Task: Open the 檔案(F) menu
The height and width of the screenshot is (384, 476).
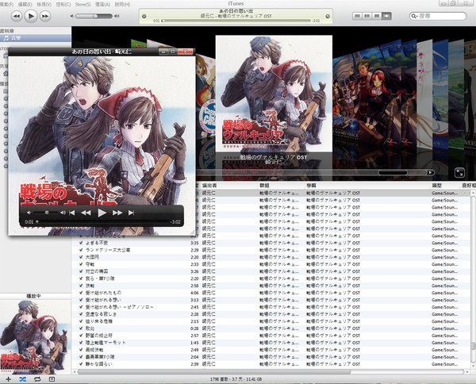Action: coord(6,4)
